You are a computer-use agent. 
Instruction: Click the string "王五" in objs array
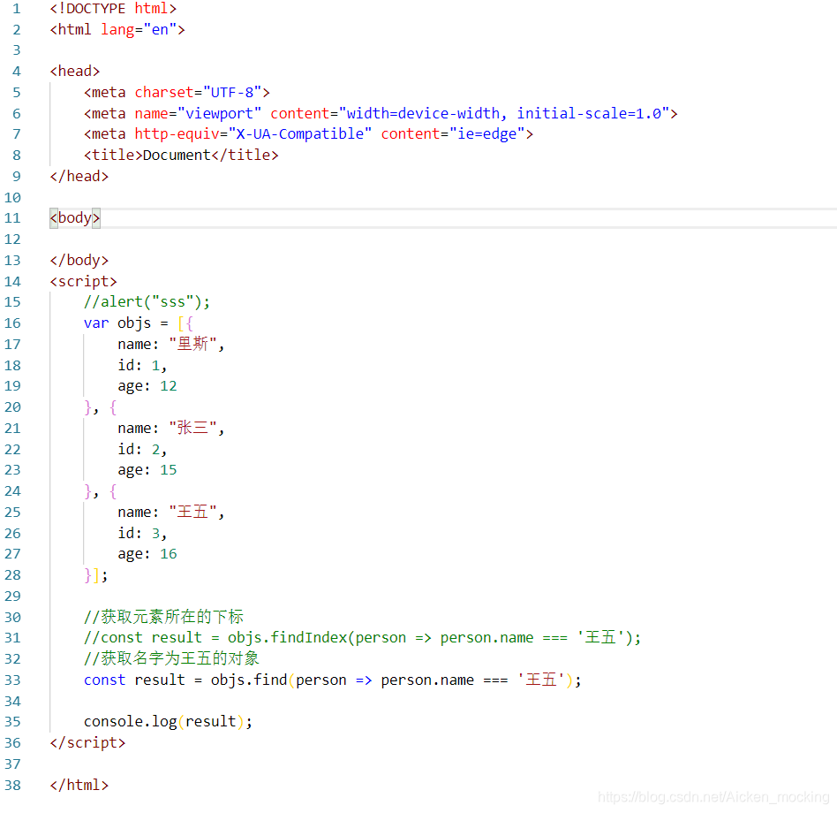tap(192, 512)
